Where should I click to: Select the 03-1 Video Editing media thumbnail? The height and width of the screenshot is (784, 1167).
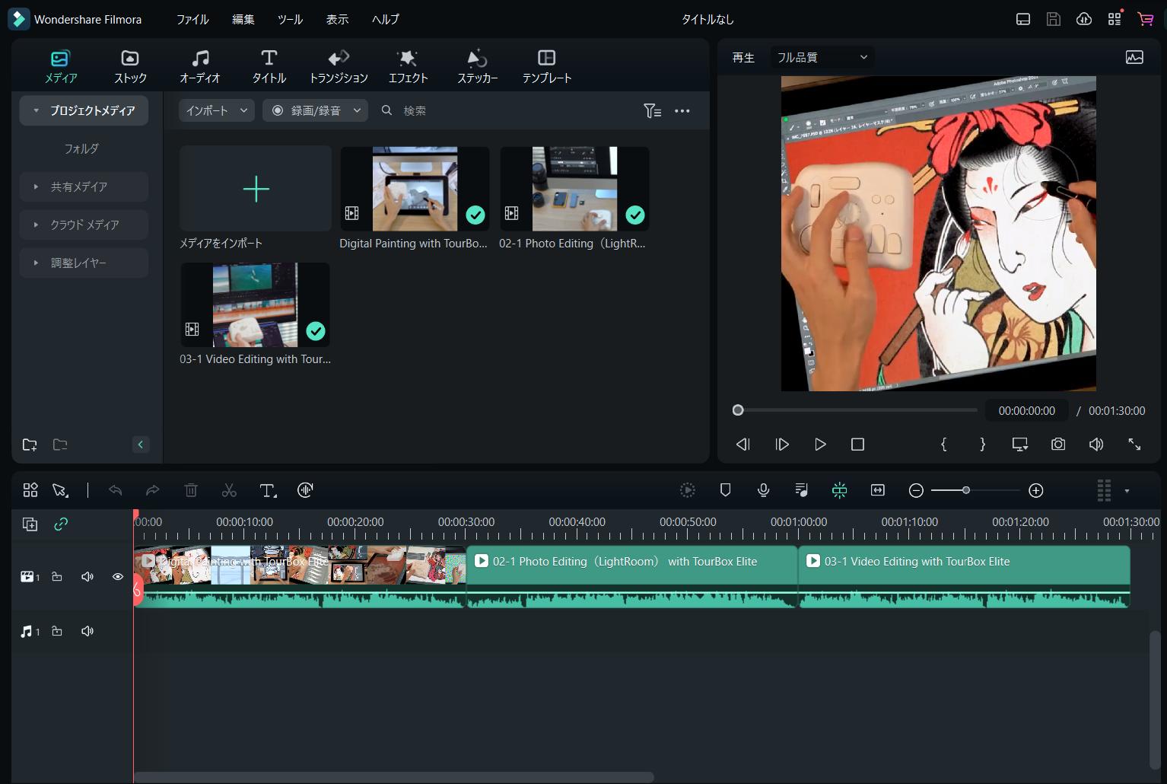256,304
